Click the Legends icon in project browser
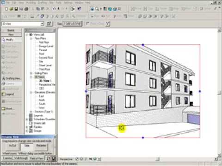The image size is (222, 166). pyautogui.click(x=31, y=115)
